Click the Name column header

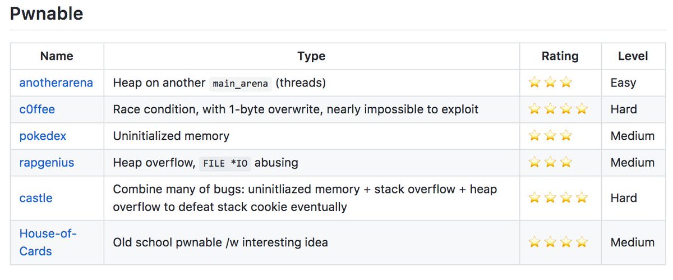57,56
